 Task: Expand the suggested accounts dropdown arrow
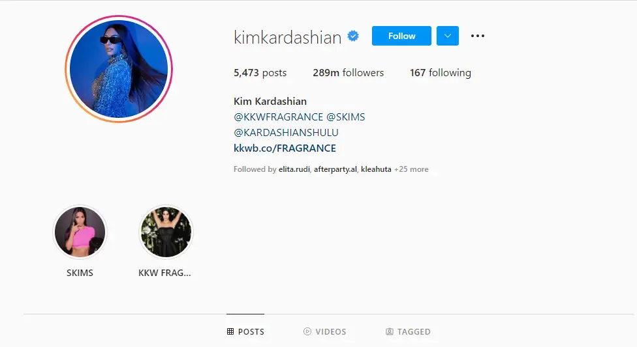click(x=448, y=36)
